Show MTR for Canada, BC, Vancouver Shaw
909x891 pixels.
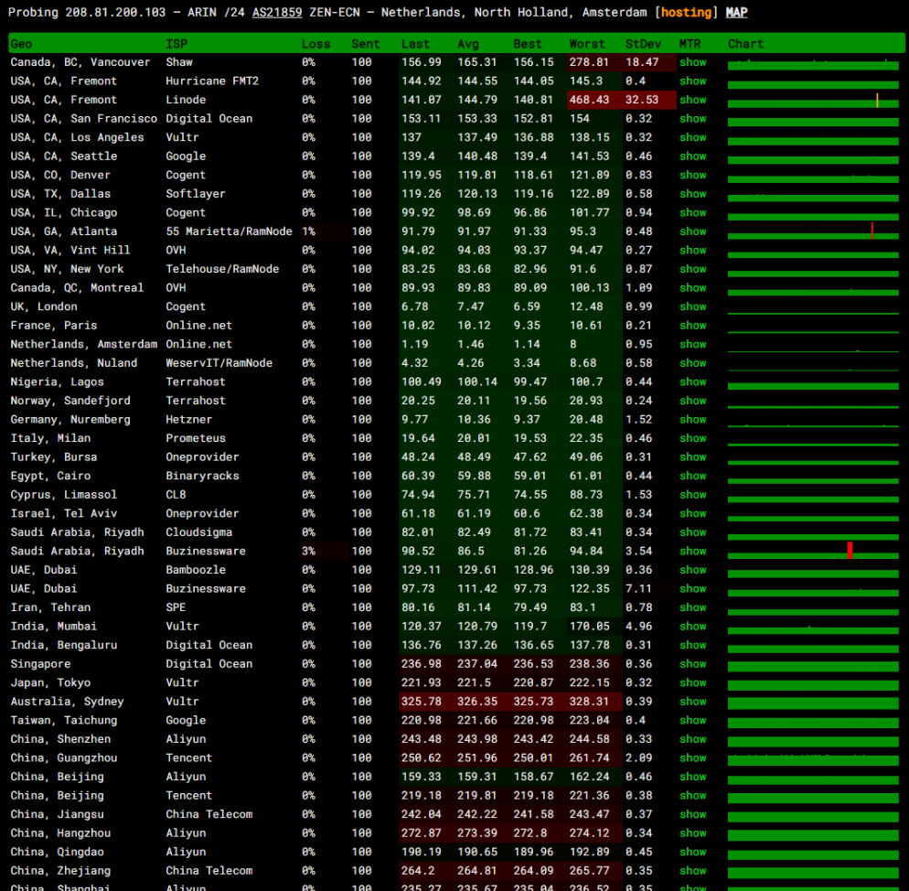(x=693, y=62)
